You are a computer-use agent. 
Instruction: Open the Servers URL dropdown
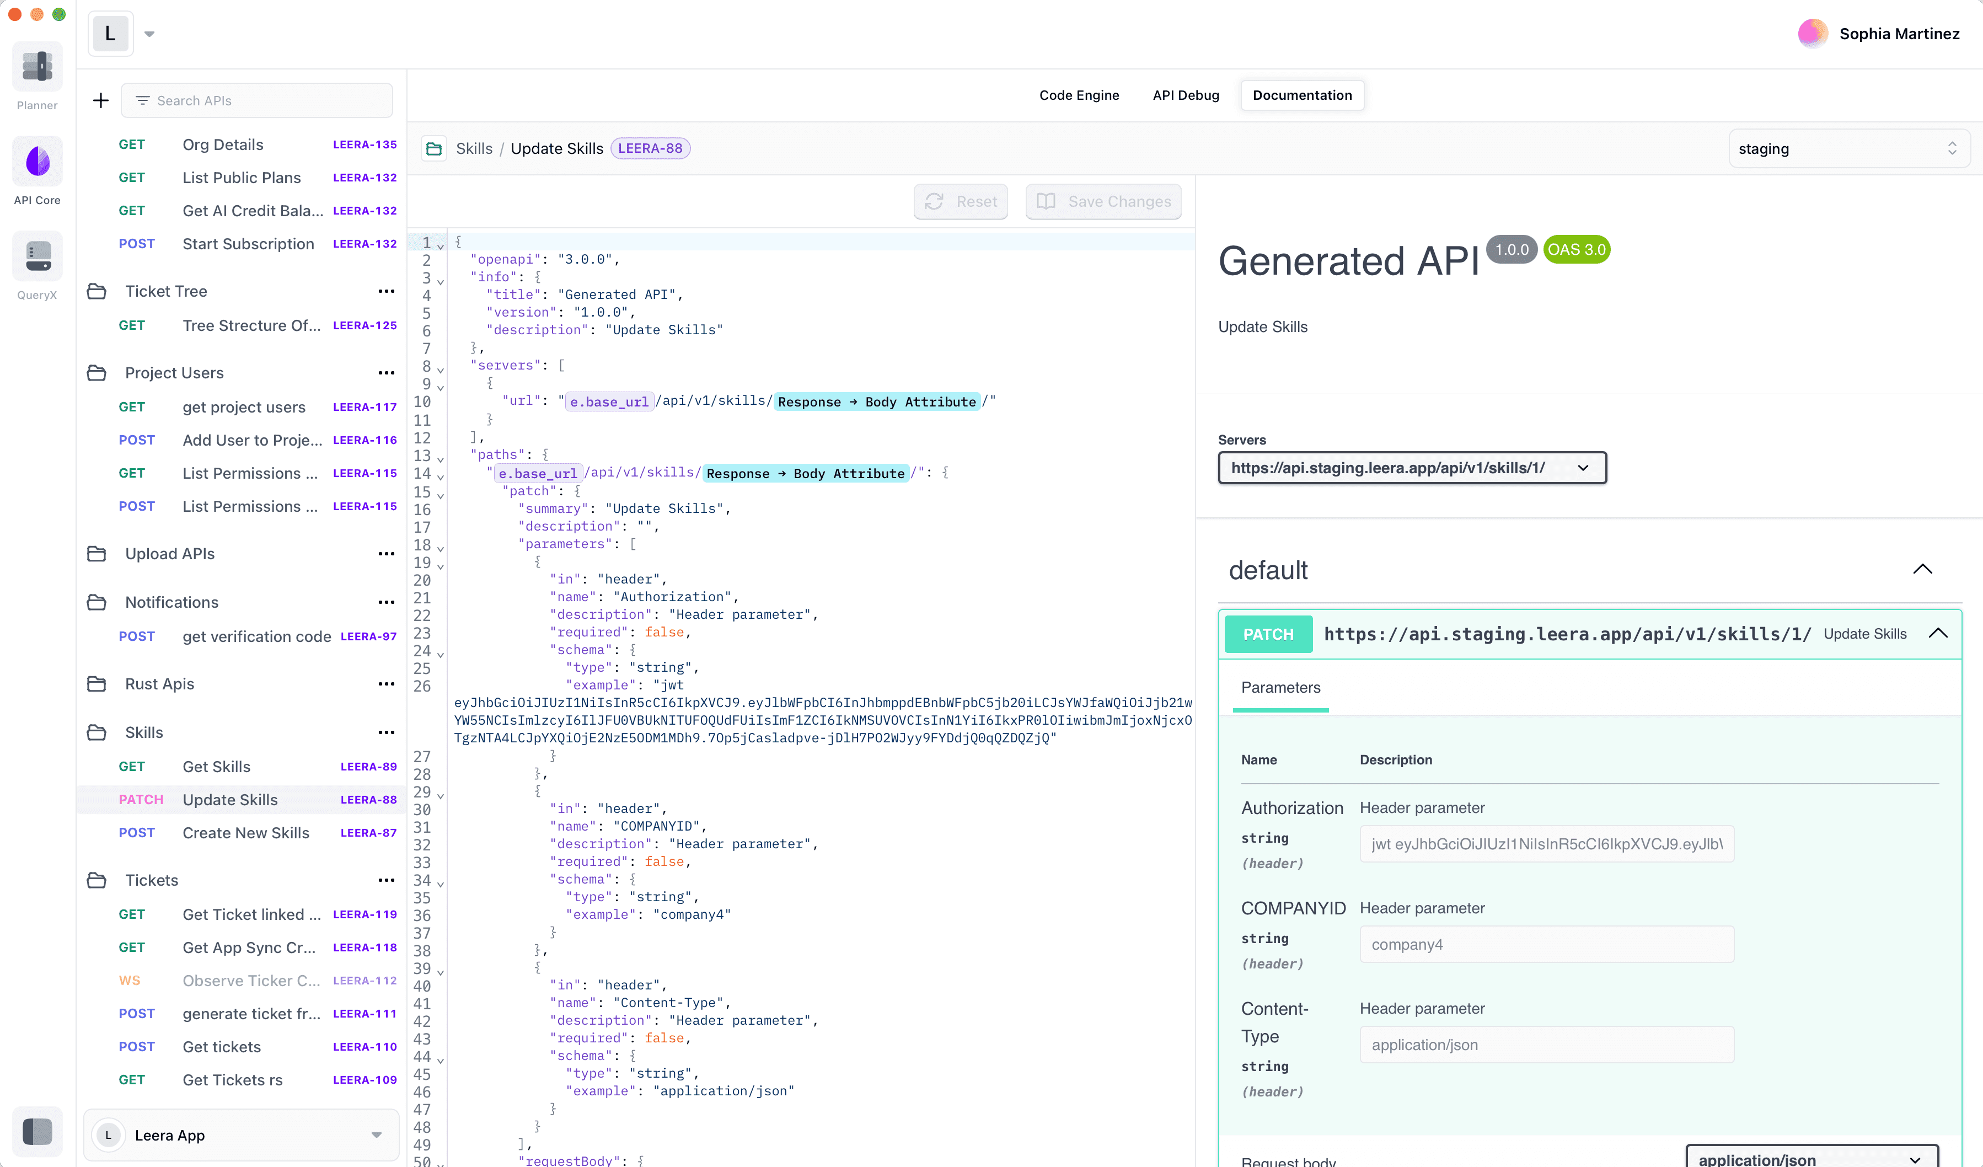[x=1412, y=468]
